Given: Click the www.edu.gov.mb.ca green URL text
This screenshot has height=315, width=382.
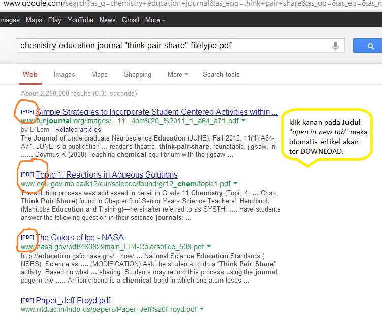Looking at the screenshot, I should click(x=125, y=184).
